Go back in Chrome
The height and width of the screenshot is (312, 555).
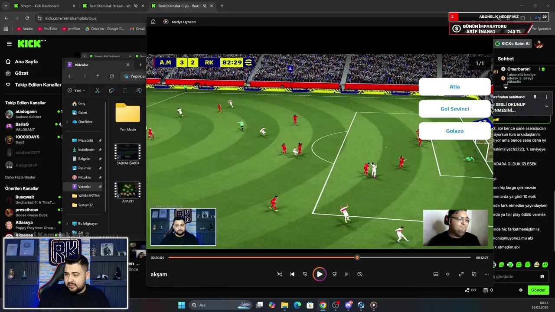point(6,18)
